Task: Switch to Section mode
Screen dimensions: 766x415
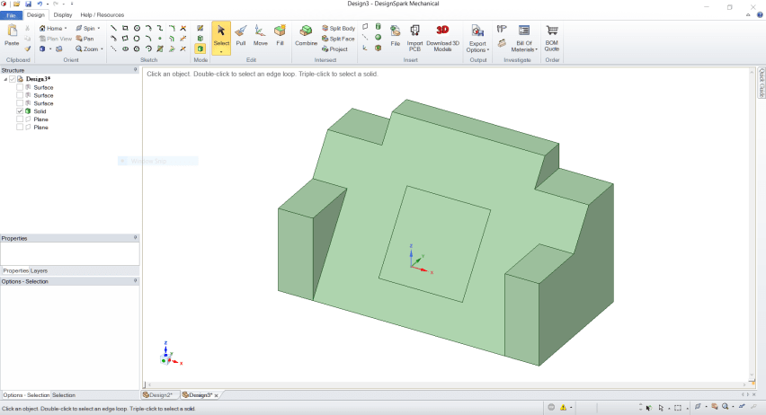Action: [200, 38]
